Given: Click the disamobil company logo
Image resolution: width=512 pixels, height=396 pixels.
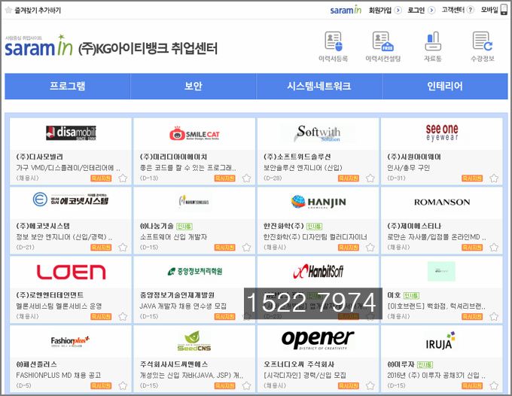Looking at the screenshot, I should (x=71, y=133).
